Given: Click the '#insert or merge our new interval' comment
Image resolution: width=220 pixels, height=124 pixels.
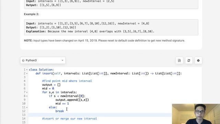Looking at the screenshot, I should click(x=69, y=118).
